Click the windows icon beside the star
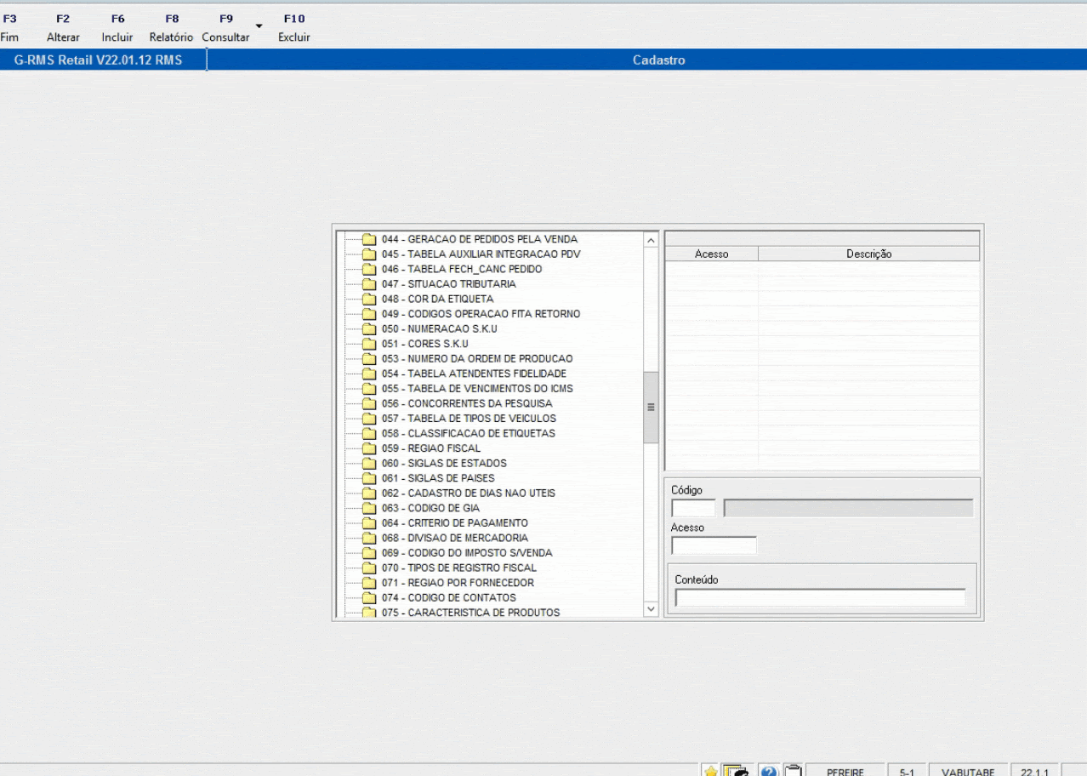This screenshot has width=1087, height=776. tap(736, 771)
